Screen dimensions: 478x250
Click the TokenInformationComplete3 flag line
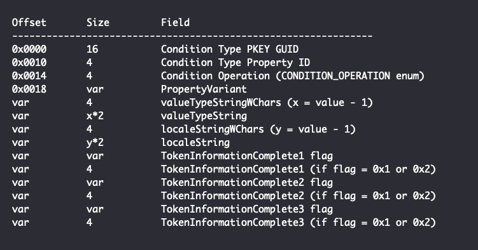247,209
